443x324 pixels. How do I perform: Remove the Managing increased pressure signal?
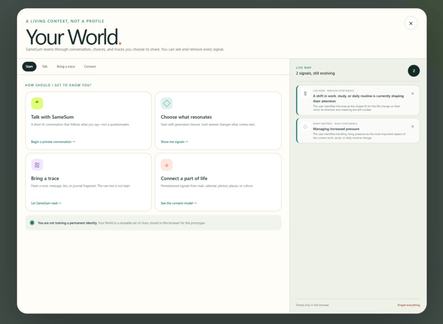pos(412,127)
